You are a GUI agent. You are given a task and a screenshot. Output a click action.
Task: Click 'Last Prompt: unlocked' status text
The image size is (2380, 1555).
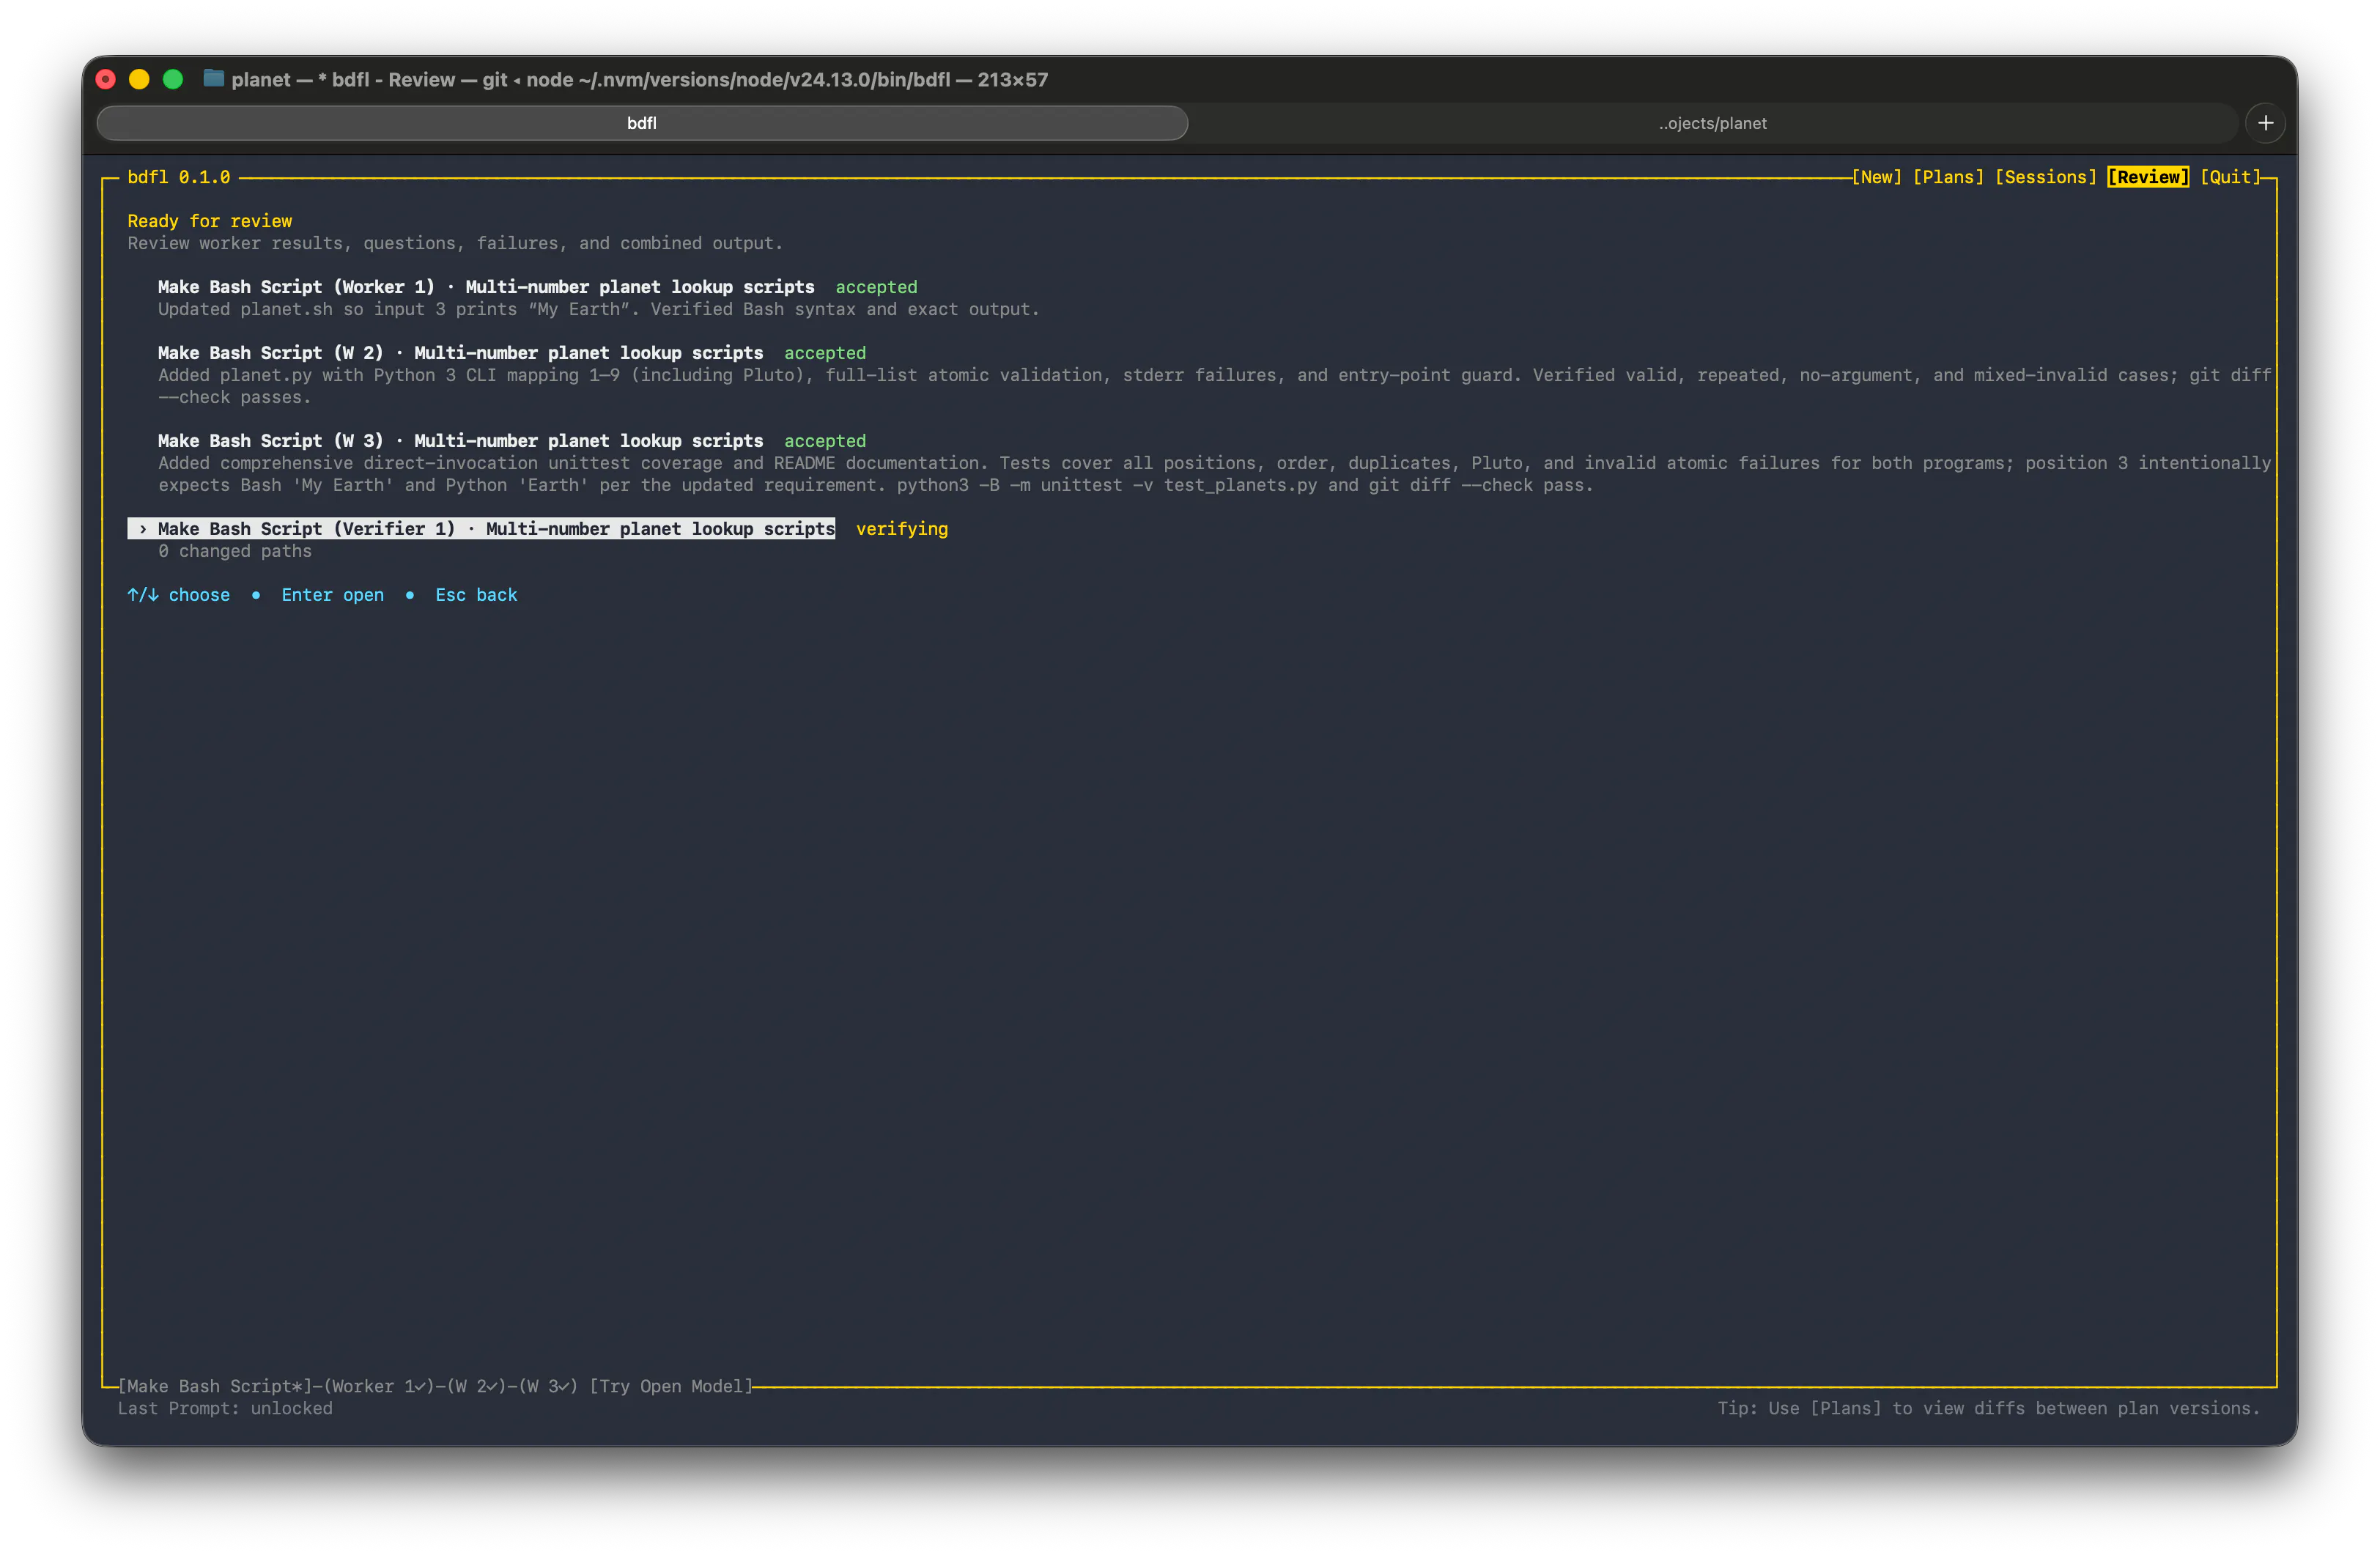point(225,1408)
